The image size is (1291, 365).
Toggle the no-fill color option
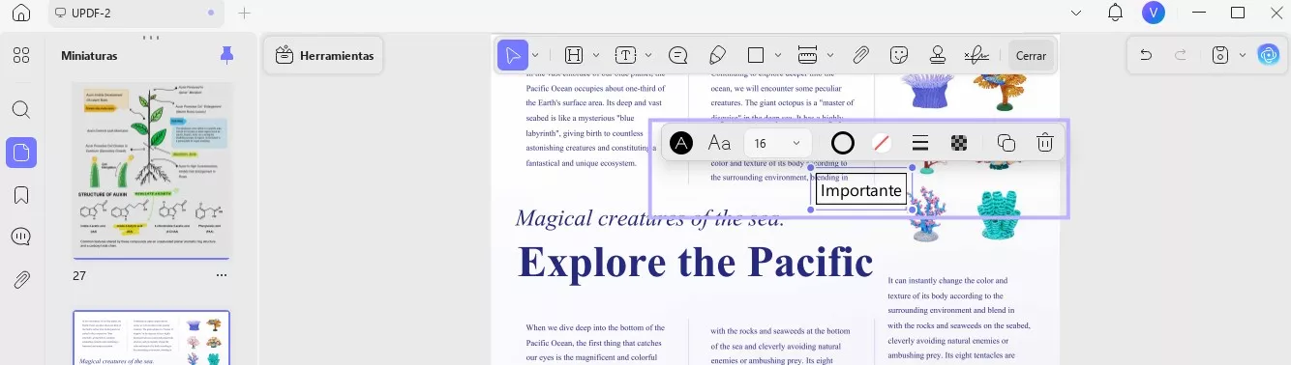click(882, 143)
